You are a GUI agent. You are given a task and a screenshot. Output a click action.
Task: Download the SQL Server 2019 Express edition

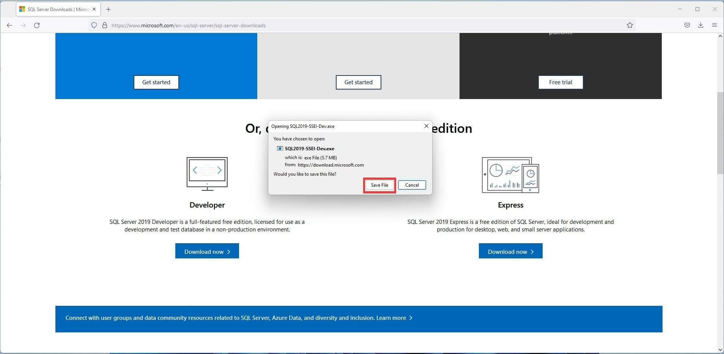(x=510, y=251)
